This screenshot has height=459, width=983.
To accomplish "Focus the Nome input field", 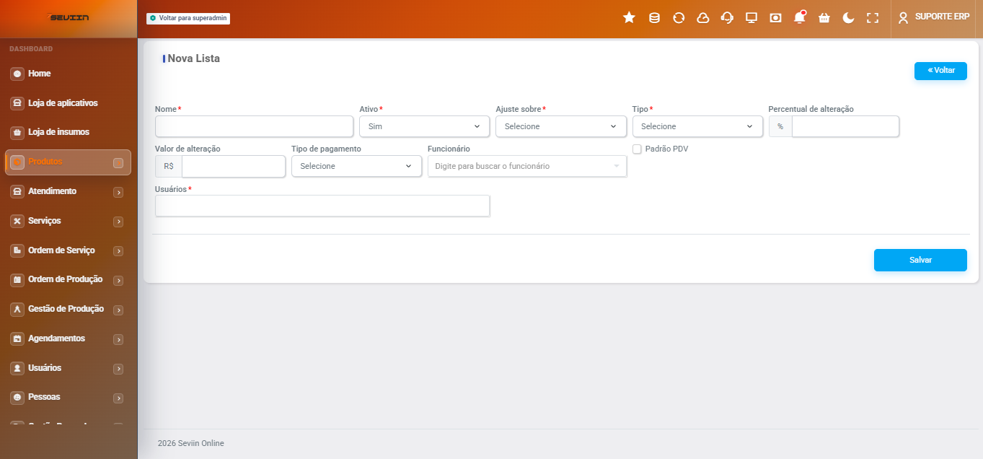I will coord(254,126).
